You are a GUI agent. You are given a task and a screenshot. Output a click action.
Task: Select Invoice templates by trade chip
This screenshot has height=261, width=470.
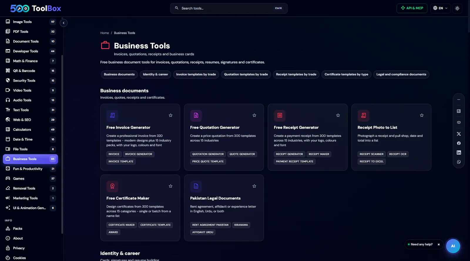[196, 74]
